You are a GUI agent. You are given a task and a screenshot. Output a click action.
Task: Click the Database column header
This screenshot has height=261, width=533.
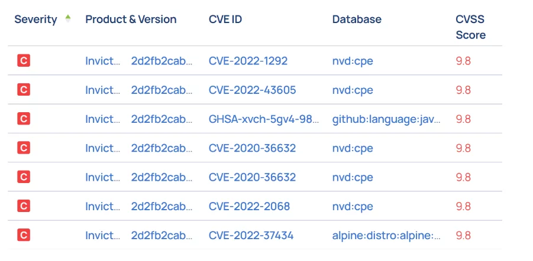(357, 19)
